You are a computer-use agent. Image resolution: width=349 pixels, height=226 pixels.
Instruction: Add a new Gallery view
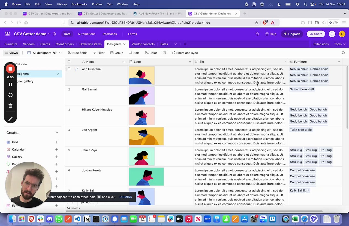pyautogui.click(x=56, y=157)
